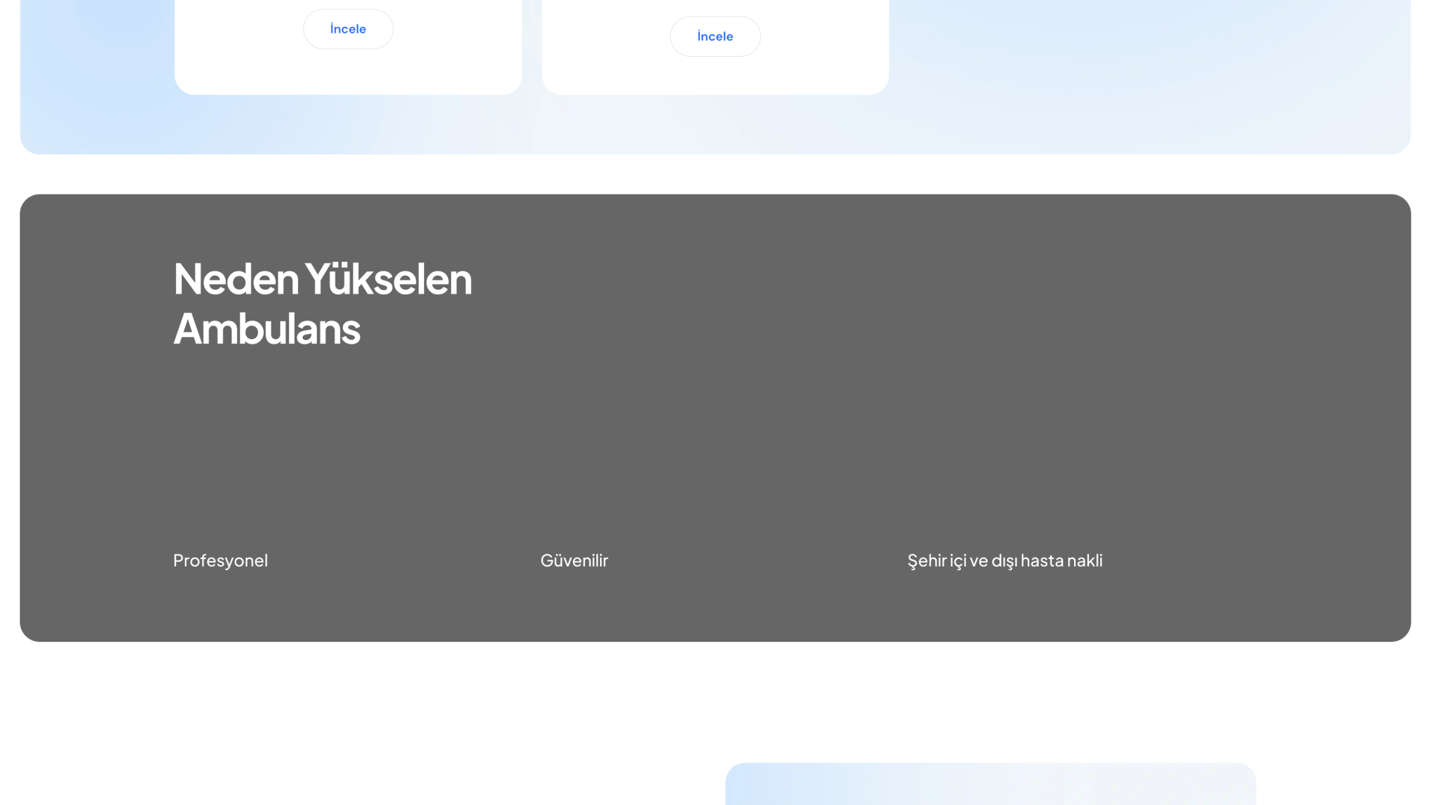Click the word Neden in heading

(236, 279)
